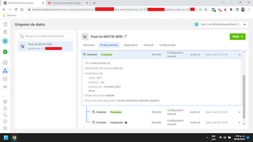
Task: Open Chrome three-dot menu
Action: tap(249, 10)
